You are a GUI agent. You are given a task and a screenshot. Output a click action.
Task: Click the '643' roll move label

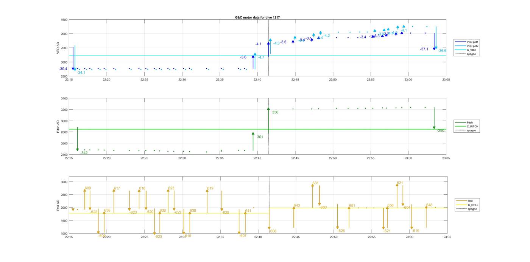[x=297, y=206]
